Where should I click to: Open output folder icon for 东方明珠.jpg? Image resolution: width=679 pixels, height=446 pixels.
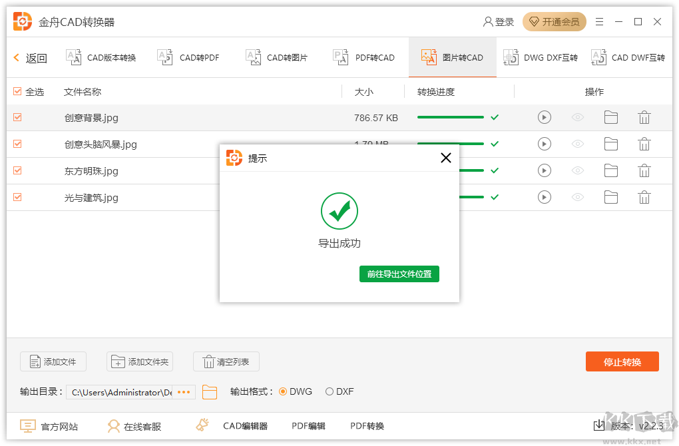pyautogui.click(x=611, y=170)
